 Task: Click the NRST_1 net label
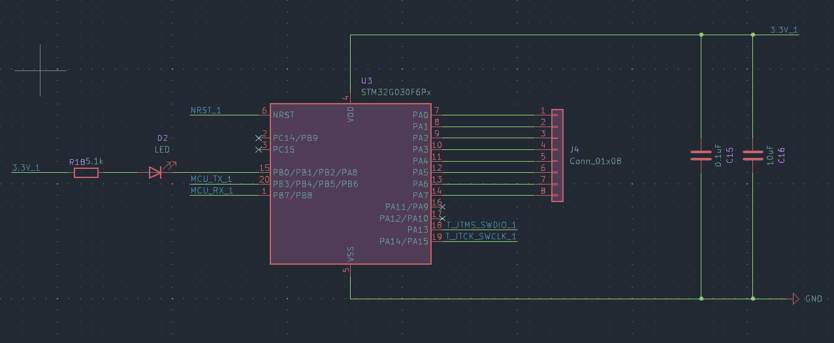click(206, 110)
